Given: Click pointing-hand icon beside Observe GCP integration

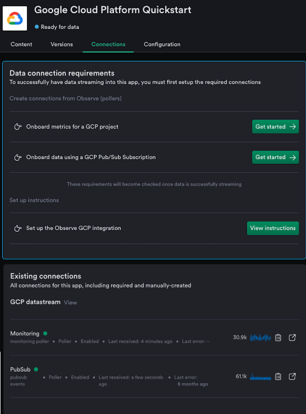Looking at the screenshot, I should pyautogui.click(x=18, y=228).
